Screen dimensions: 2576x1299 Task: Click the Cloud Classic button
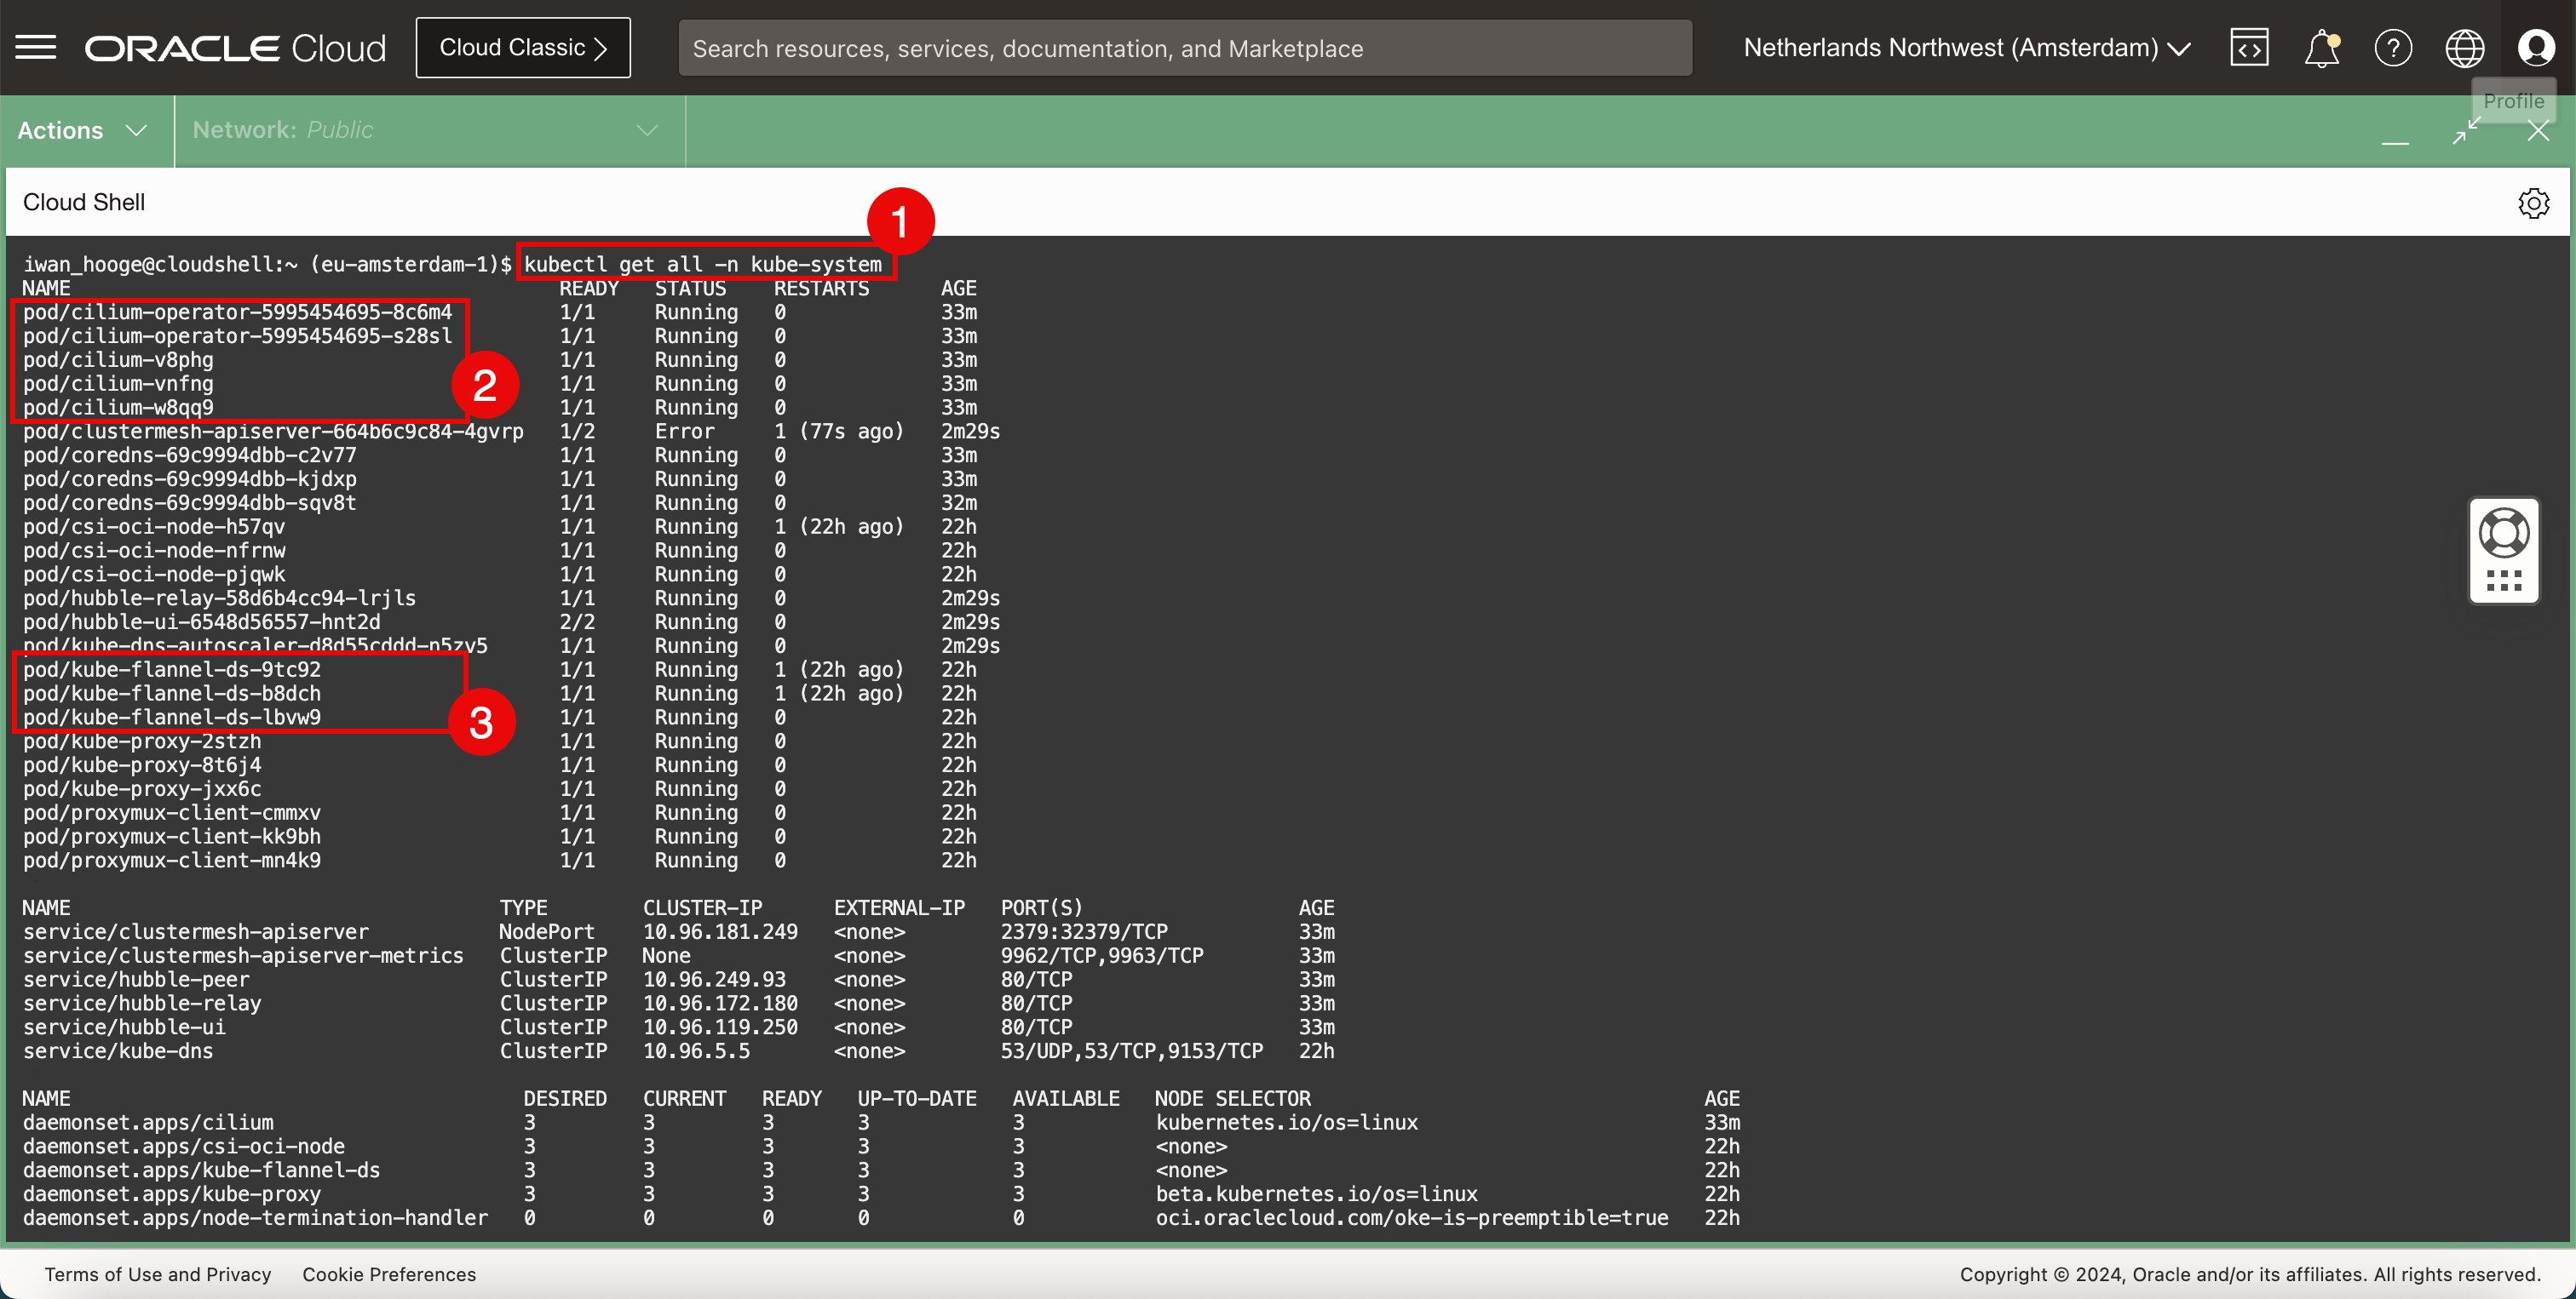(523, 47)
